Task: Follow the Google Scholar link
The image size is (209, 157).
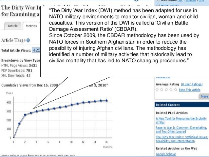Action: coord(166,154)
